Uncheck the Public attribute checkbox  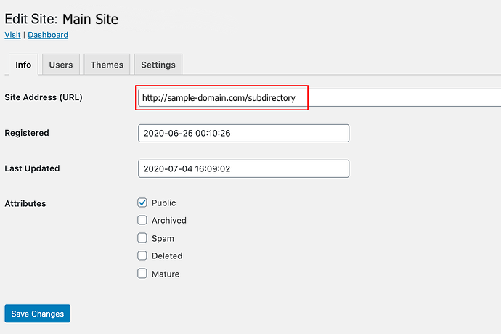[x=142, y=203]
